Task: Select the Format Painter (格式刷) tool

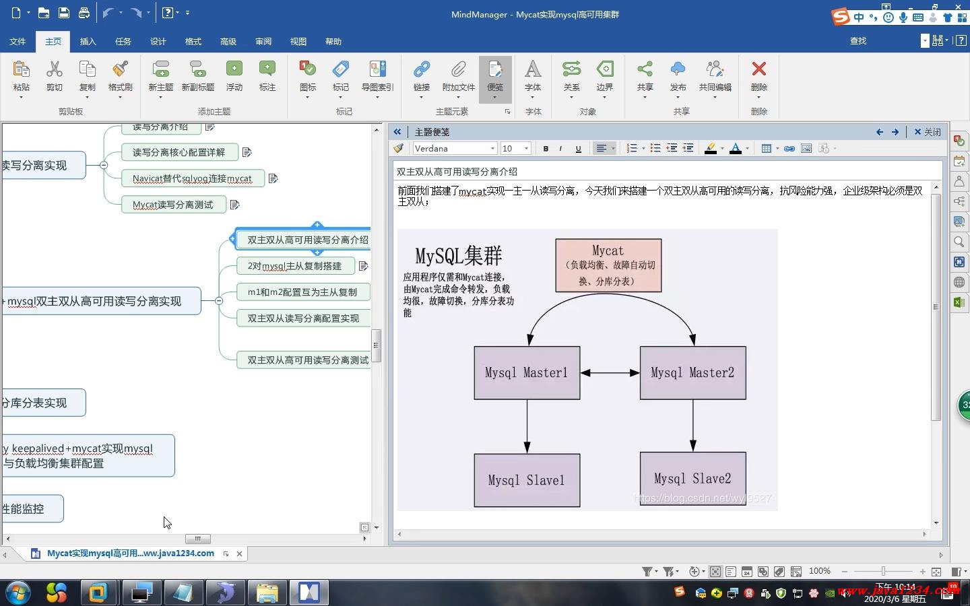Action: [121, 69]
